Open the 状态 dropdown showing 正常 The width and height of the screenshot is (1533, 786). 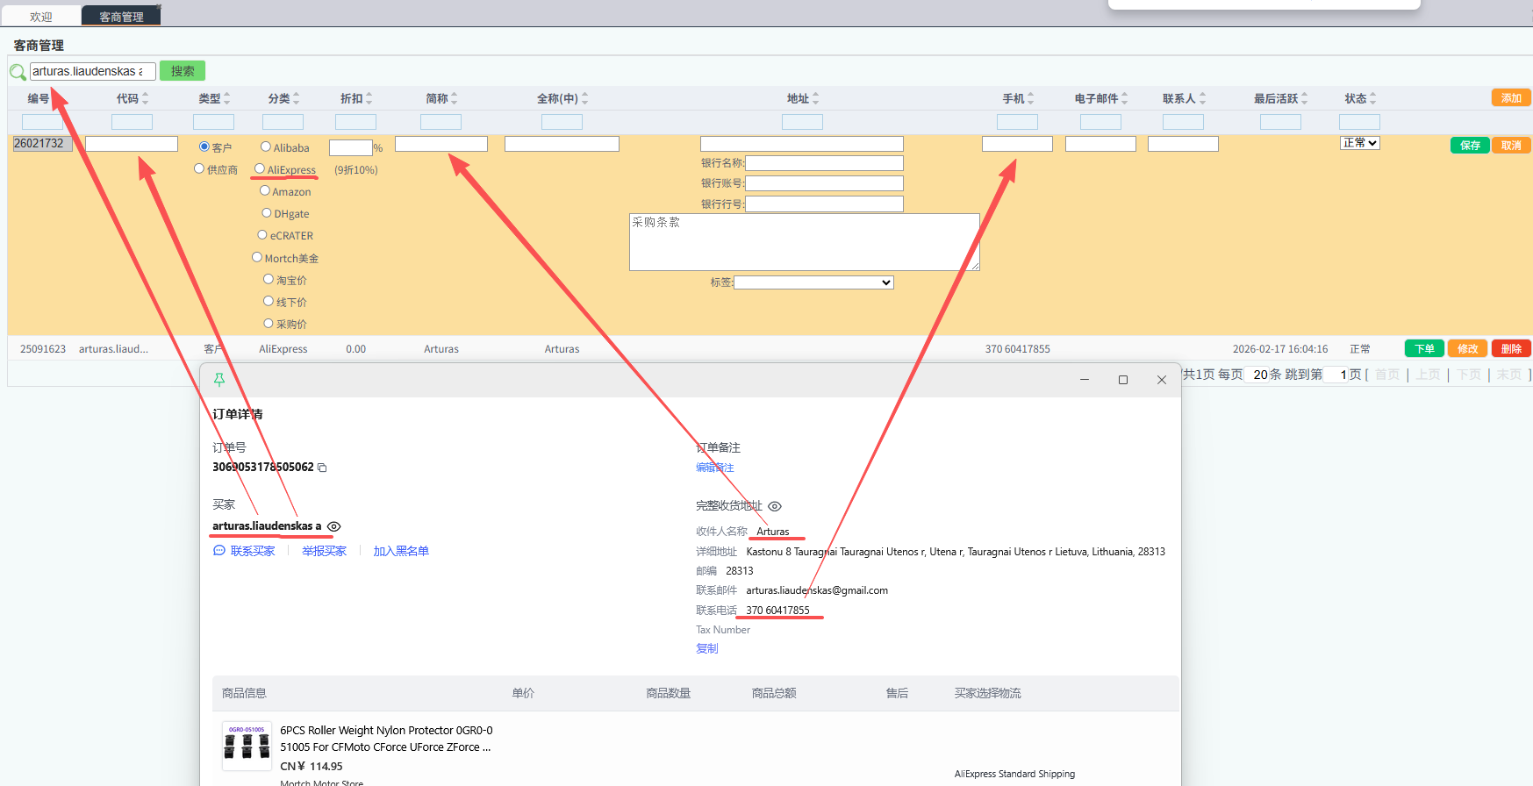pos(1359,143)
